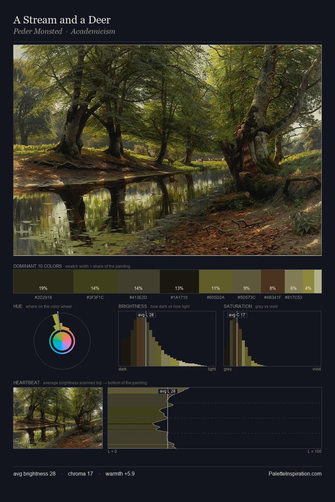Select the 8% brown swatch #4B341F
This screenshot has height=502, width=335.
[273, 281]
